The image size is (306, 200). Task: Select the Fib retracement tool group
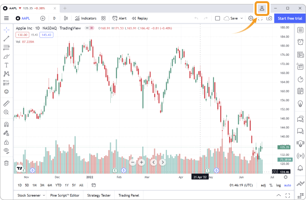(6, 47)
